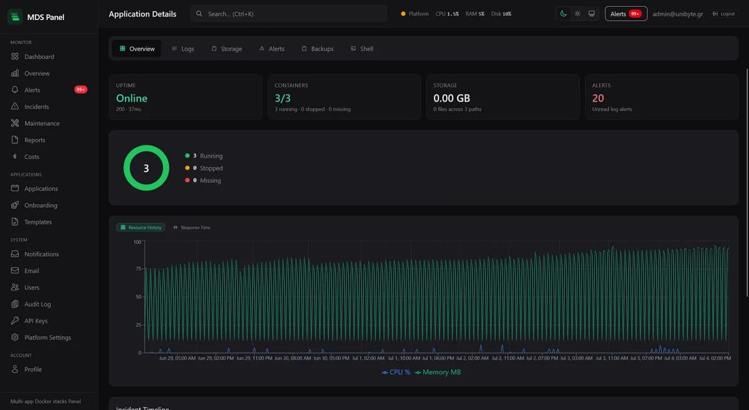Click the green containers donut chart

pos(146,168)
